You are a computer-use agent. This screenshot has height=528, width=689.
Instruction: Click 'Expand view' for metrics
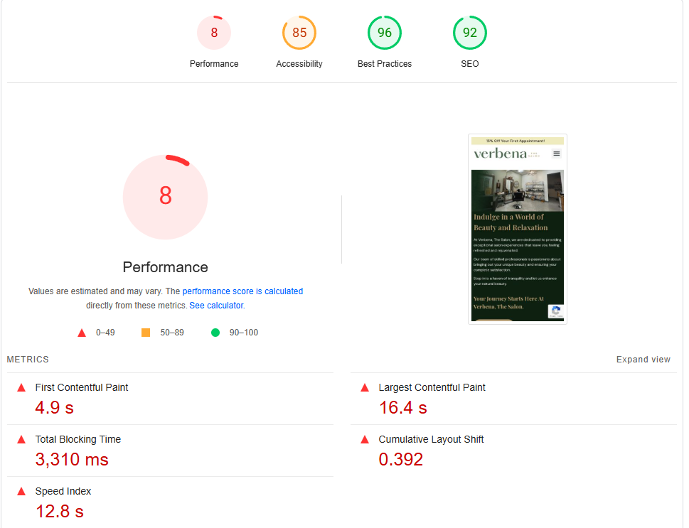(x=643, y=360)
